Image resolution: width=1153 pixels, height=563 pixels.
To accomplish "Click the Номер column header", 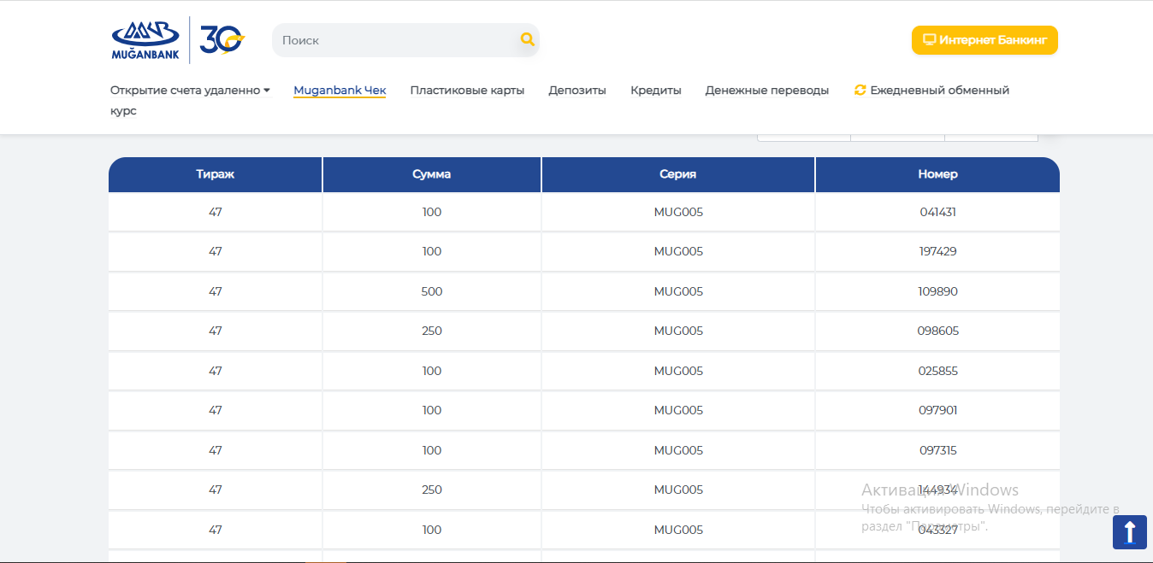I will point(937,174).
